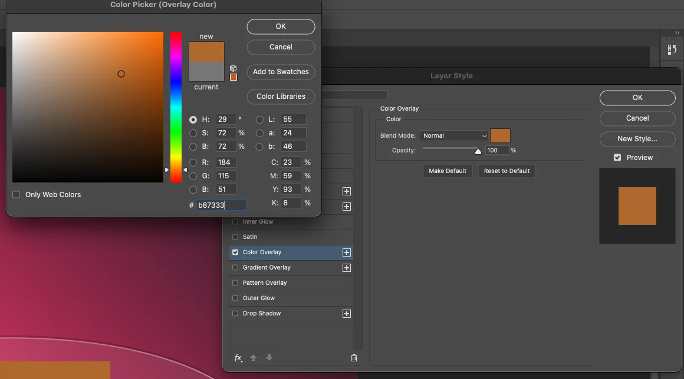The width and height of the screenshot is (684, 379).
Task: Add another Color Overlay with plus icon
Action: tap(346, 252)
